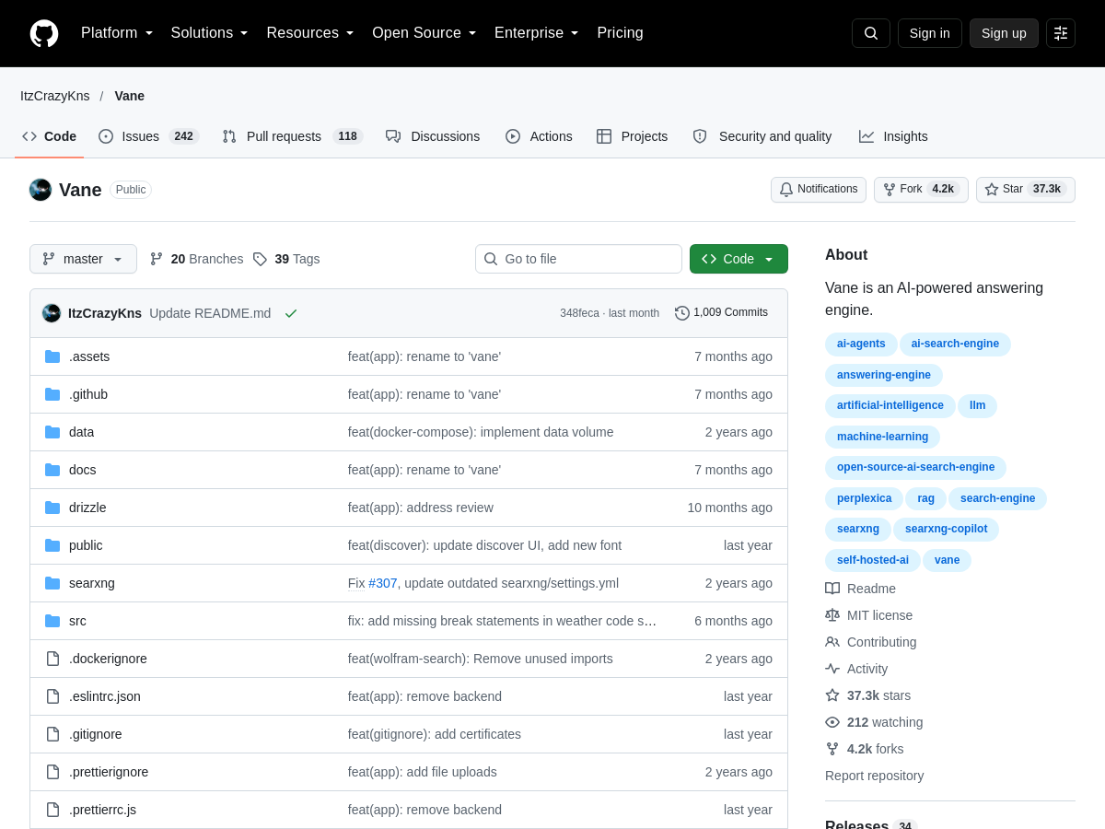Click the ItzCrazyKns commit author avatar
1105x829 pixels.
[52, 313]
